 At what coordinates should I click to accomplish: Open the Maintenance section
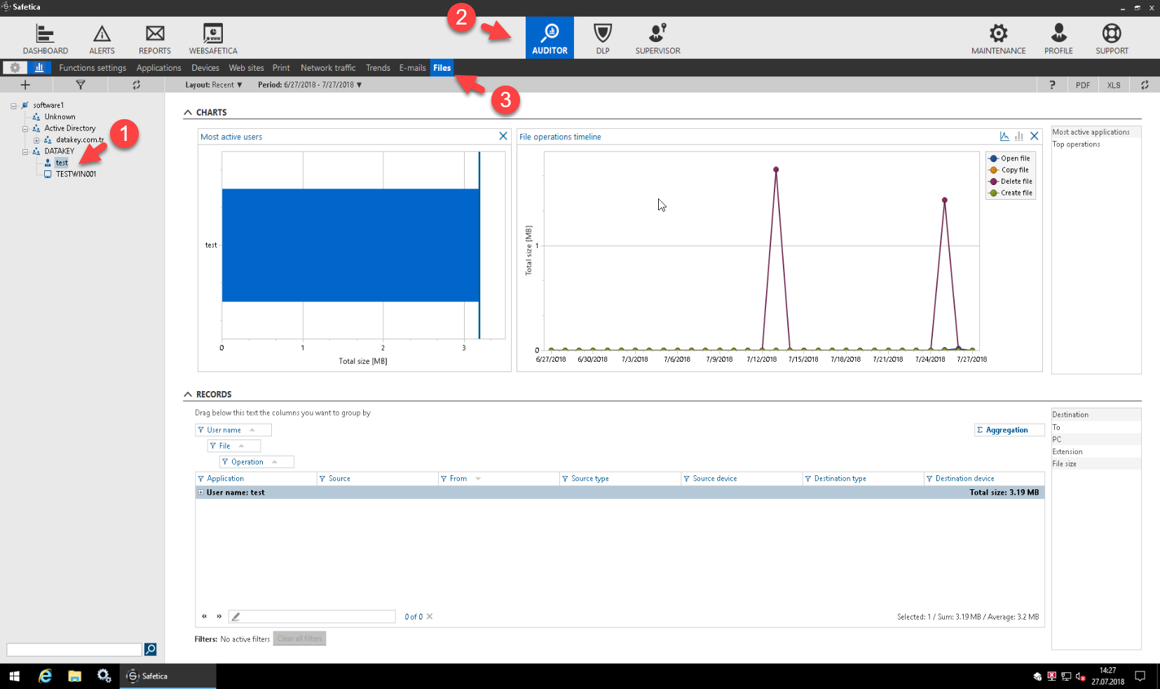point(998,39)
